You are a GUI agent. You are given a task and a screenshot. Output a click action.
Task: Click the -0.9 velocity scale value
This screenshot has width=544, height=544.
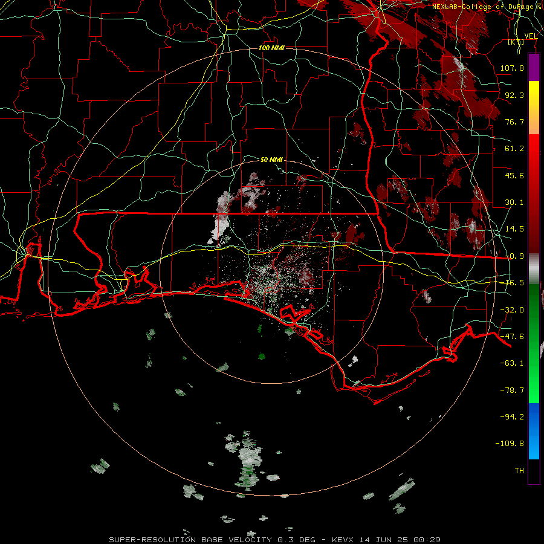514,256
